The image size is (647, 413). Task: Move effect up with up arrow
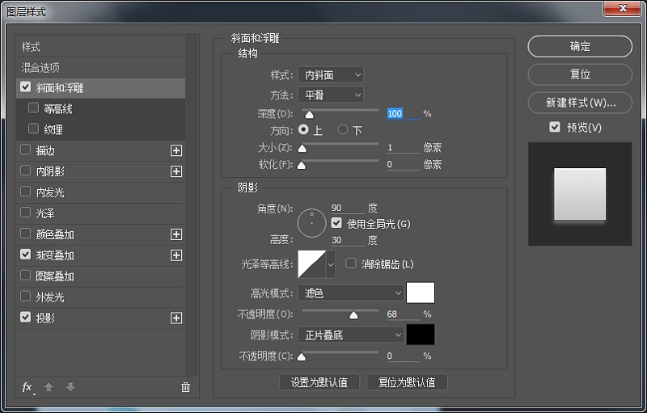(49, 386)
